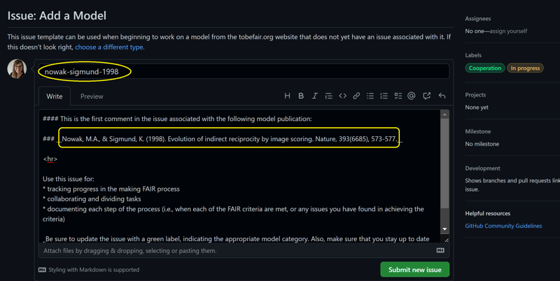Viewport: 560px width, 281px height.
Task: Apply bold formatting in editor toolbar
Action: pos(301,96)
